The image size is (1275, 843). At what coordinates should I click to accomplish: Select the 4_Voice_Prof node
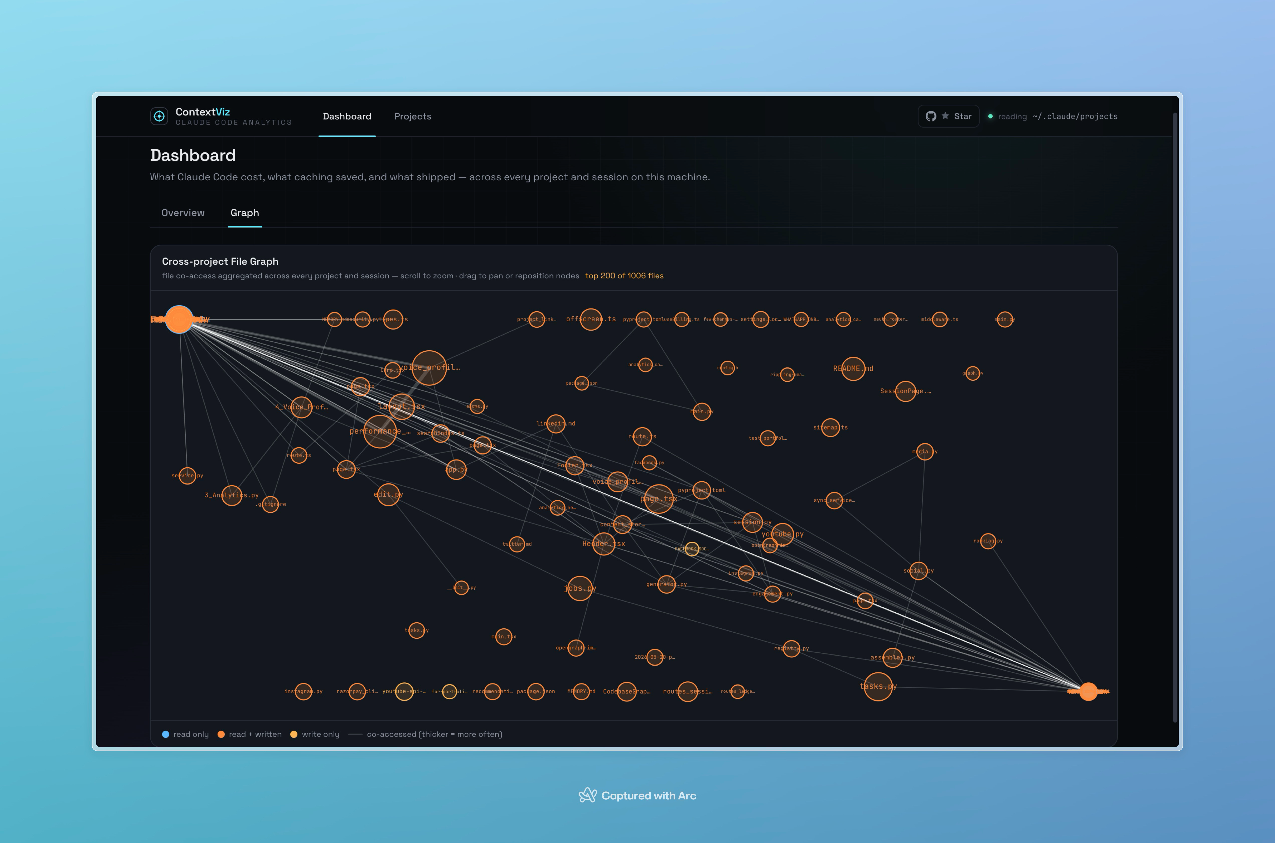tap(301, 407)
